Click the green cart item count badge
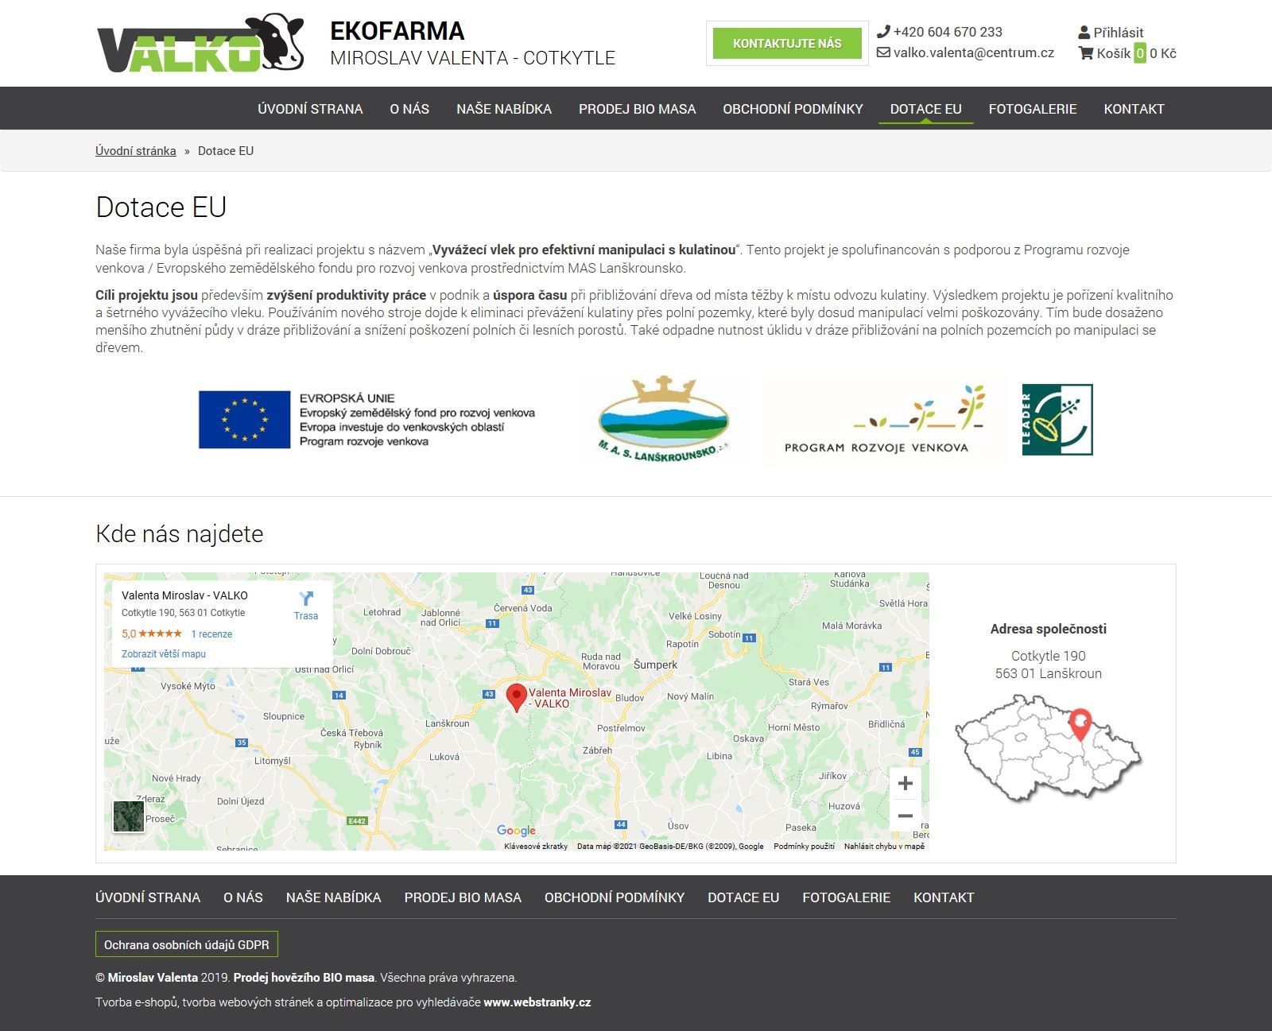The image size is (1272, 1031). pyautogui.click(x=1140, y=53)
